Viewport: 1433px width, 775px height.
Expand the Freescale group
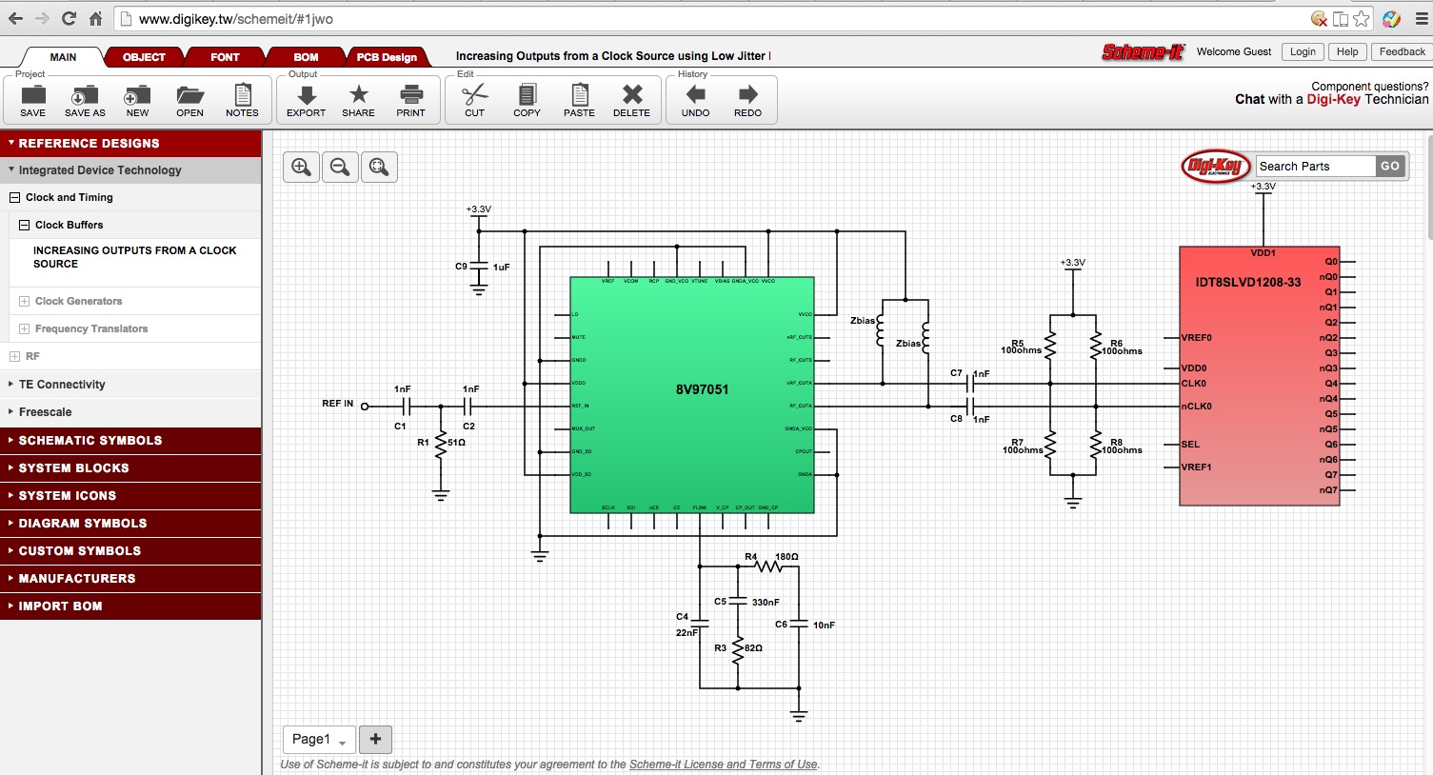tap(130, 412)
